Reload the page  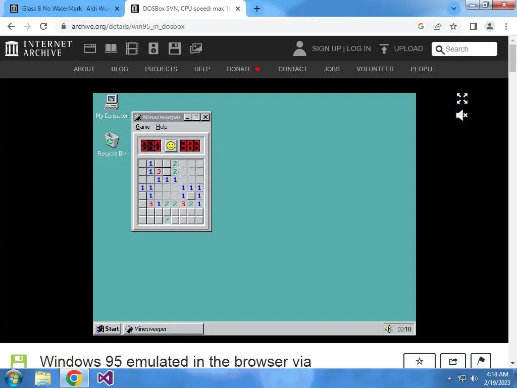43,26
